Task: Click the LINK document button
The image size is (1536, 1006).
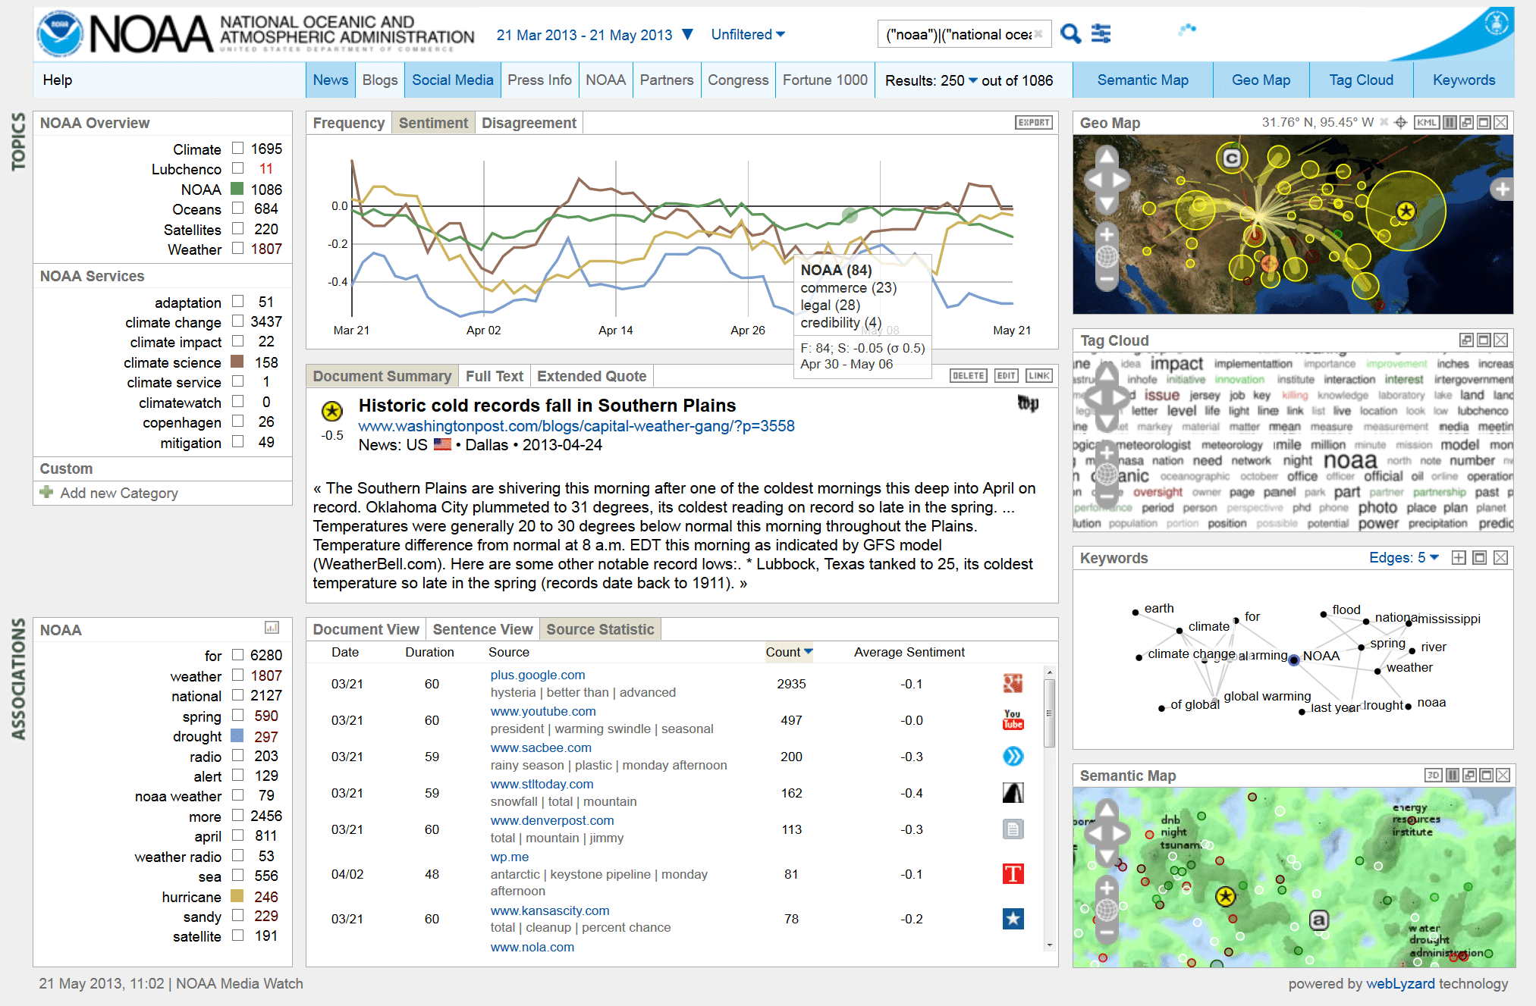Action: point(1039,375)
